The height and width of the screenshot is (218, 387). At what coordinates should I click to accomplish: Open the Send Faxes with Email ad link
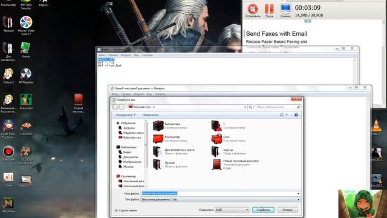tap(276, 34)
